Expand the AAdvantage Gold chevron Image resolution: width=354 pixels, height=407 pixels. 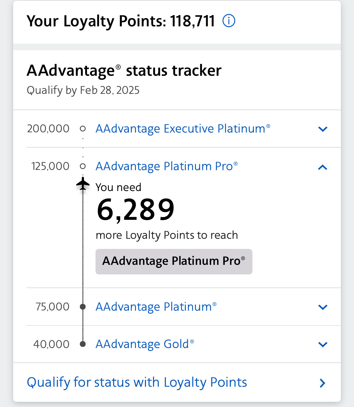[323, 344]
